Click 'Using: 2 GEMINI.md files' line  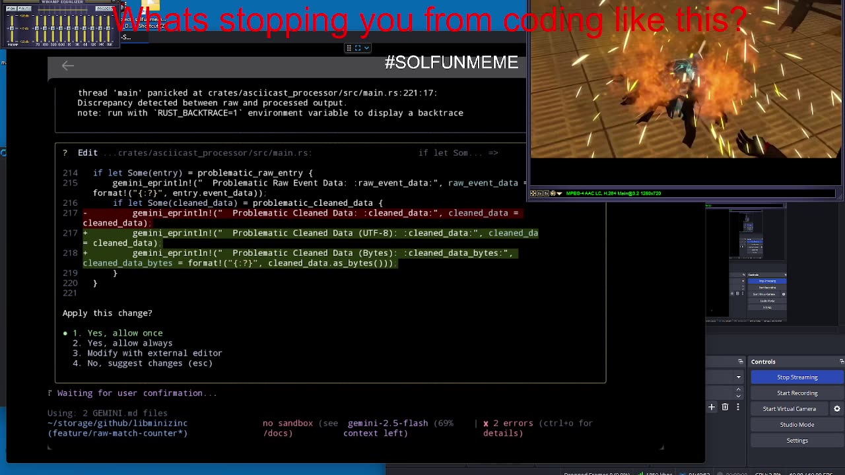pyautogui.click(x=107, y=413)
